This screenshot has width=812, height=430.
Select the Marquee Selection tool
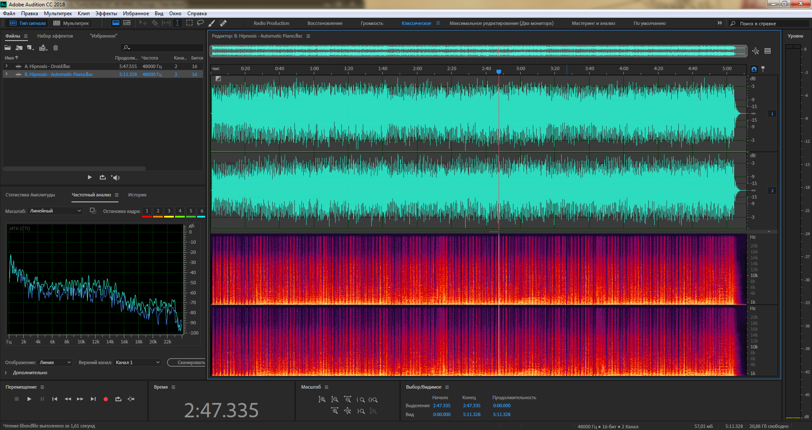189,23
